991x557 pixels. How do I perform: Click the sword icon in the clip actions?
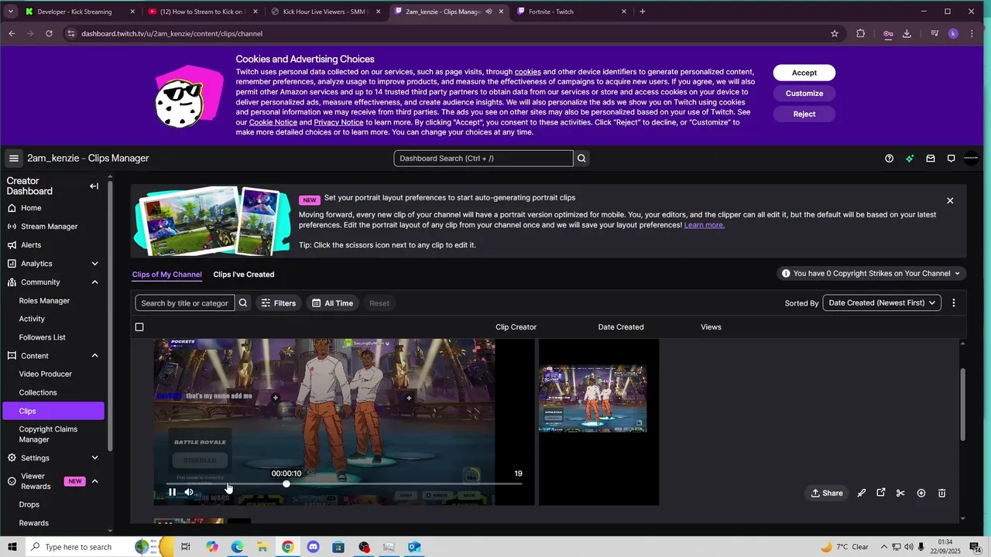click(861, 493)
